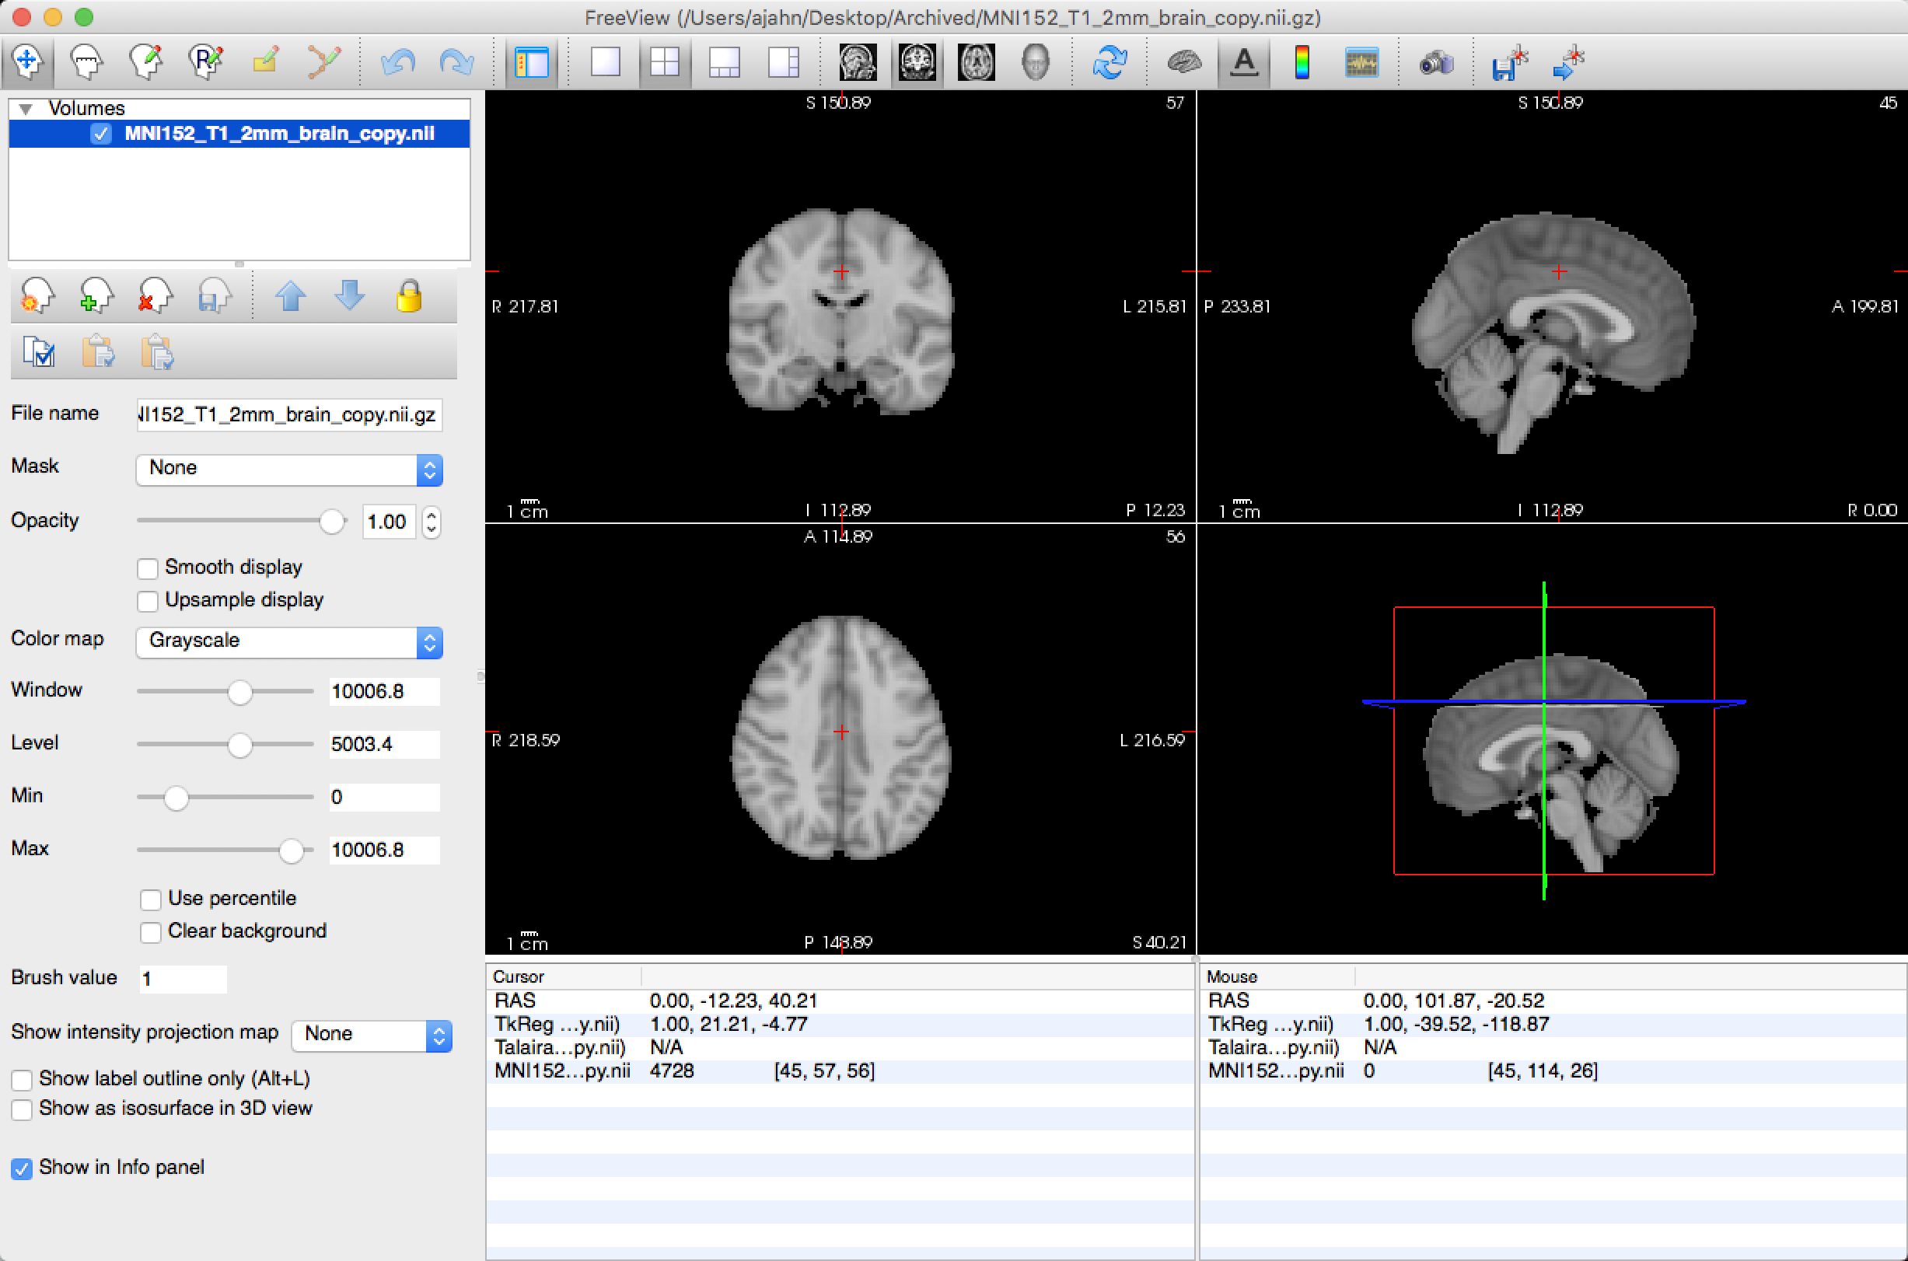Screen dimensions: 1908x1261
Task: Click the File name field
Action: 289,415
